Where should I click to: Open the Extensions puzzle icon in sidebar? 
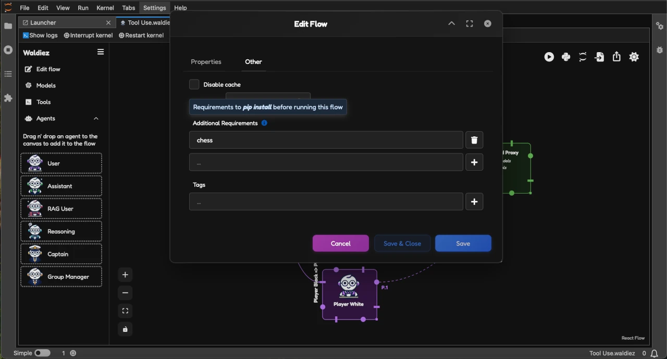coord(8,98)
